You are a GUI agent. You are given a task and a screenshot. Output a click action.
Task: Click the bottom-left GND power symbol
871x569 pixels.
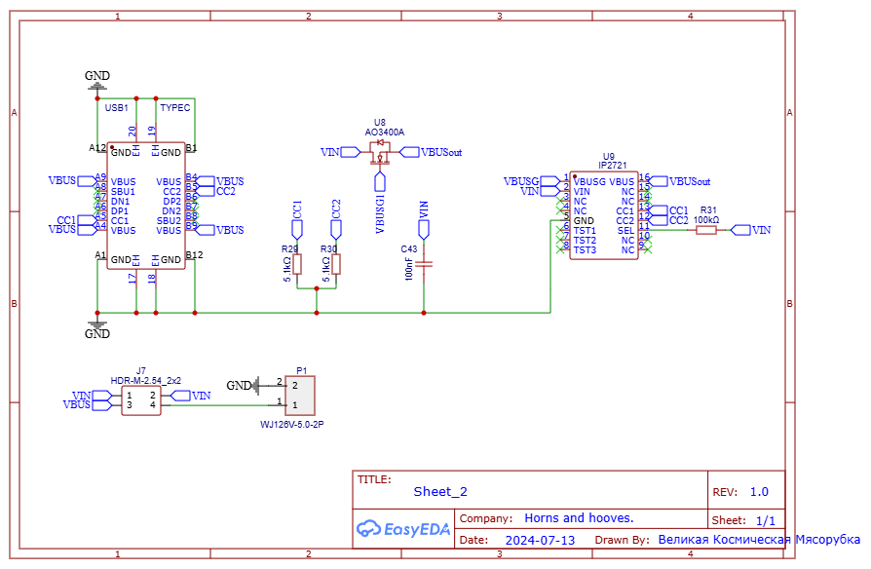click(97, 328)
